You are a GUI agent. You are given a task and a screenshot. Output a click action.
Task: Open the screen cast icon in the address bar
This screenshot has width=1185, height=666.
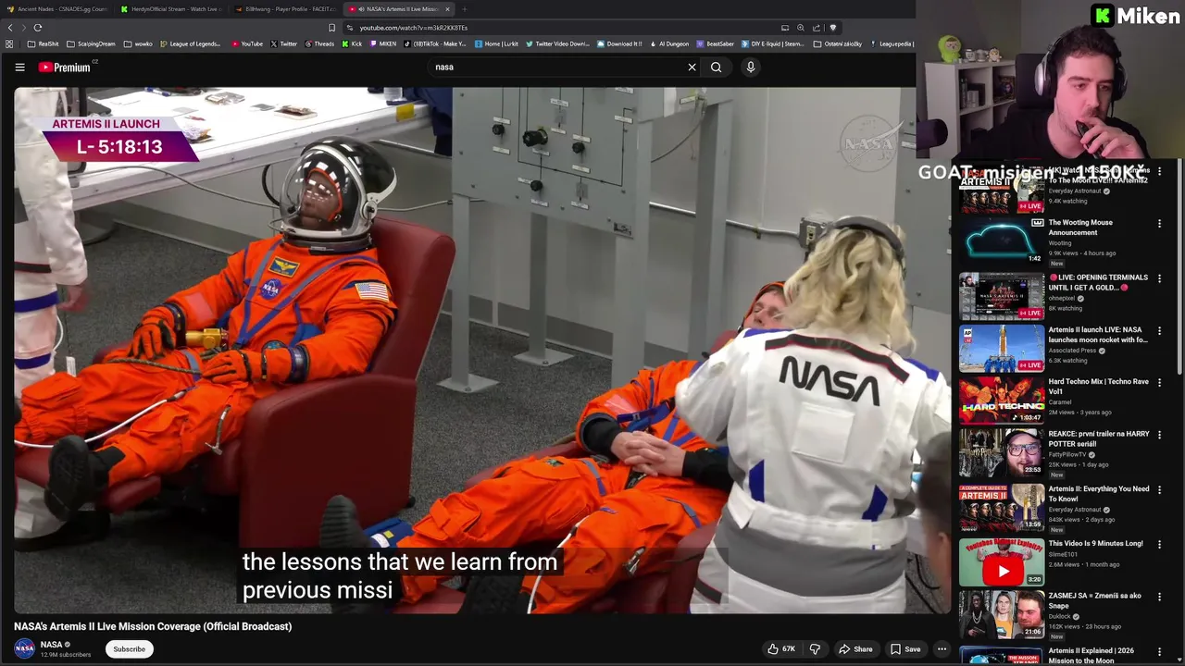pos(785,28)
